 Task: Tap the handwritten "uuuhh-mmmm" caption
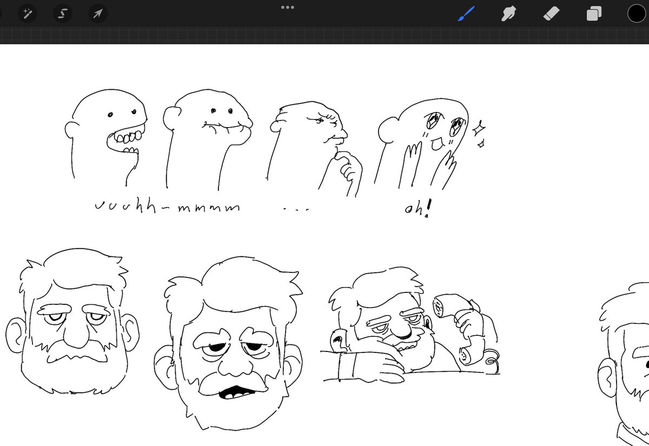(167, 206)
